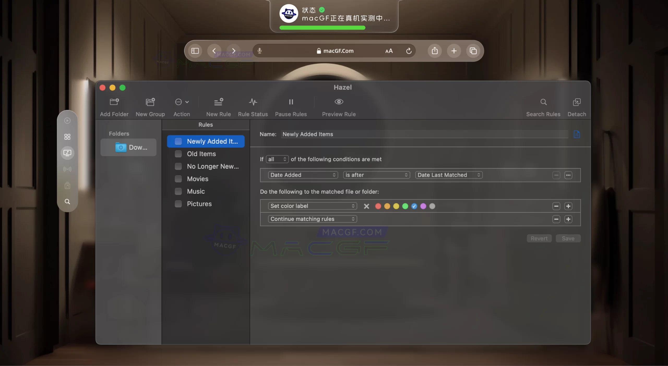Image resolution: width=668 pixels, height=366 pixels.
Task: Enable the Pictures rule checkbox
Action: 178,204
